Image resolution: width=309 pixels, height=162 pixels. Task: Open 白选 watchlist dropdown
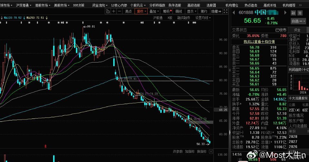pyautogui.click(x=298, y=21)
